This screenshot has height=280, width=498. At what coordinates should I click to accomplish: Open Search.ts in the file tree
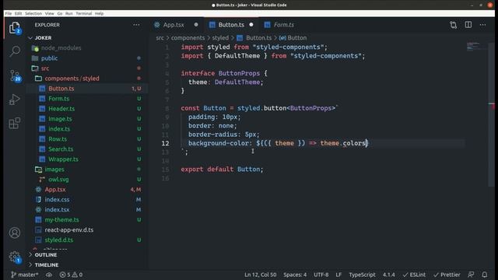click(87, 149)
